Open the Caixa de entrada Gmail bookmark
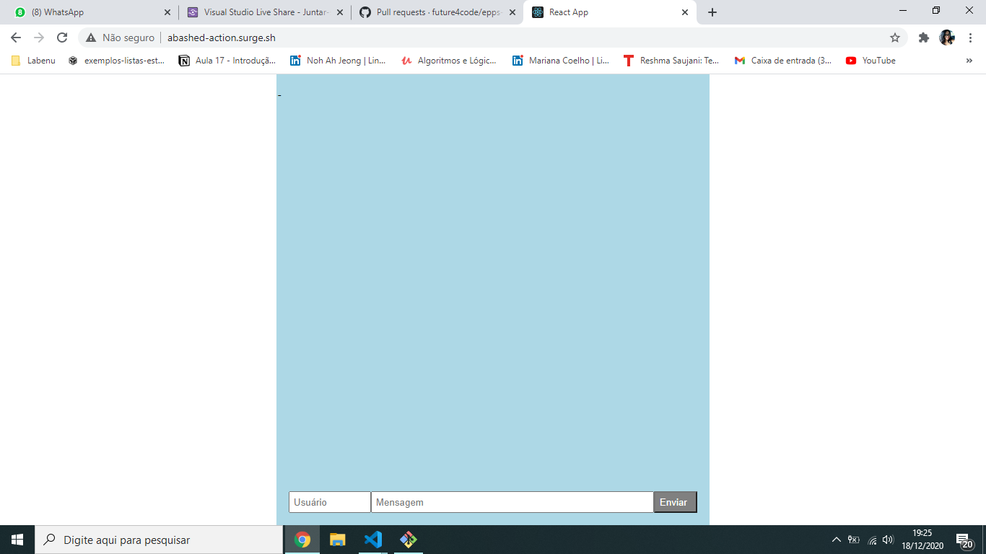This screenshot has width=986, height=554. click(x=783, y=61)
